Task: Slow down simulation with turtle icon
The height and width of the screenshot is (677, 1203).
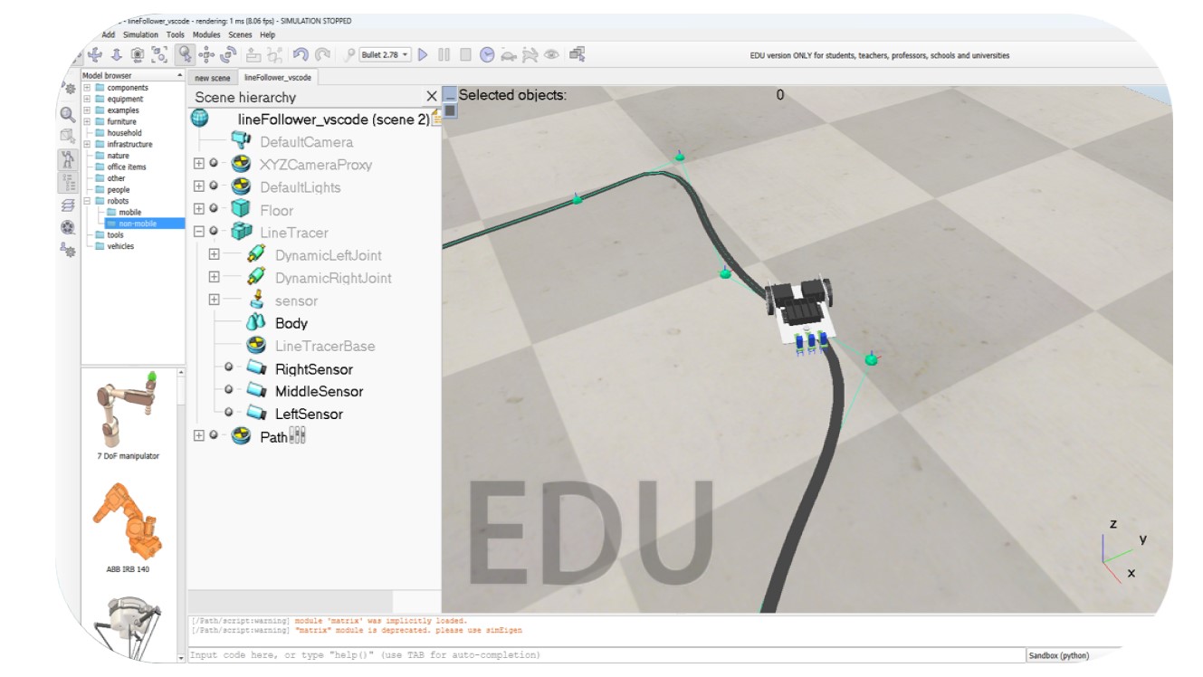Action: click(509, 55)
